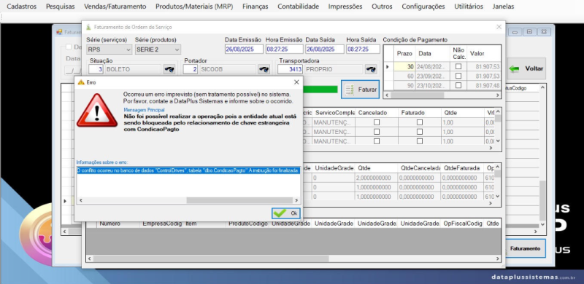Viewport: 584px width, 284px height.
Task: Open the Finanças menu
Action: (255, 7)
